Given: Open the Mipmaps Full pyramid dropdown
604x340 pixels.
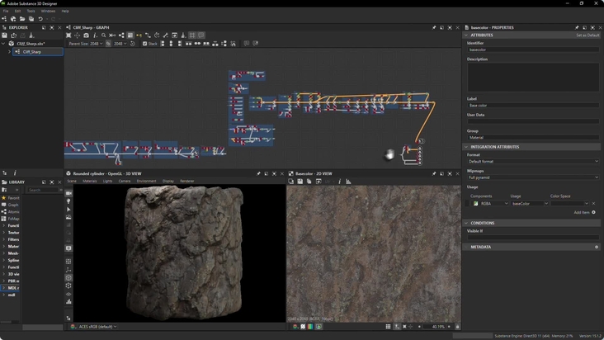Looking at the screenshot, I should [x=533, y=177].
